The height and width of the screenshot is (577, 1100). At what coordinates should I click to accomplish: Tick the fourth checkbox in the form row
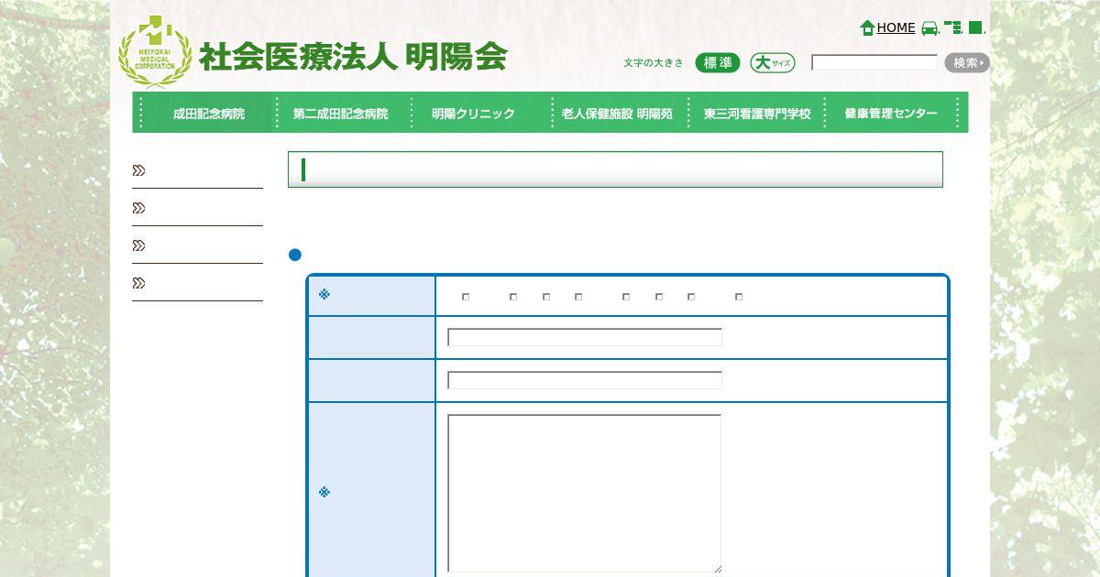pos(578,297)
